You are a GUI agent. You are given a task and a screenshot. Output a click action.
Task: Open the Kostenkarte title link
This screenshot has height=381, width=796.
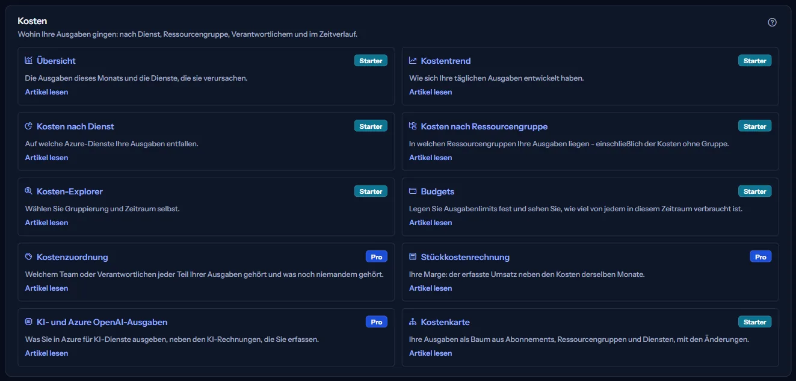[x=445, y=322]
